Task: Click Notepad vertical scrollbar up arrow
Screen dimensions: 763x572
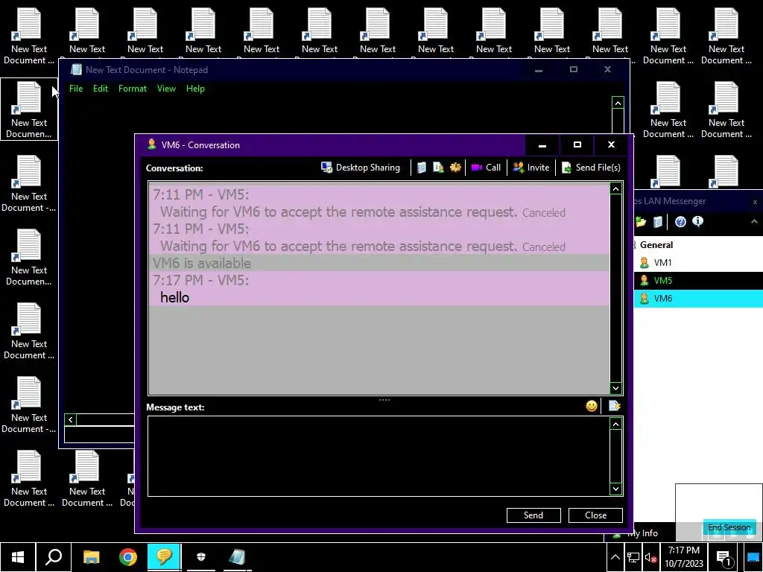Action: (x=618, y=103)
